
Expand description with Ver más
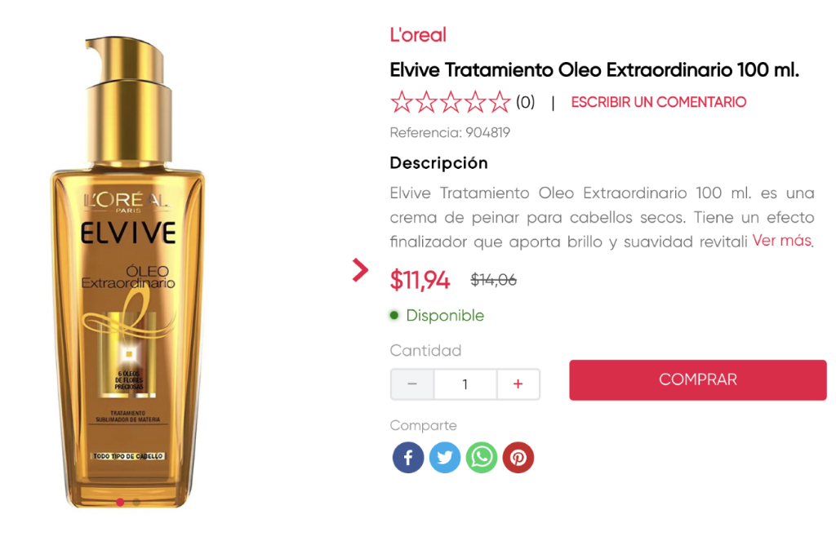coord(782,241)
